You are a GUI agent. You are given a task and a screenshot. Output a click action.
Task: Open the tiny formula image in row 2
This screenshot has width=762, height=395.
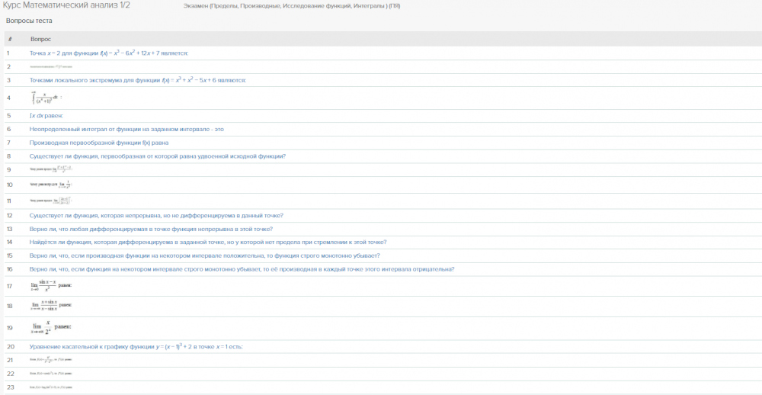tap(51, 66)
